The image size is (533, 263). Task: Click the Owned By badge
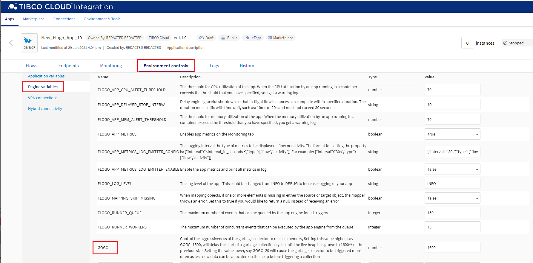tap(115, 38)
